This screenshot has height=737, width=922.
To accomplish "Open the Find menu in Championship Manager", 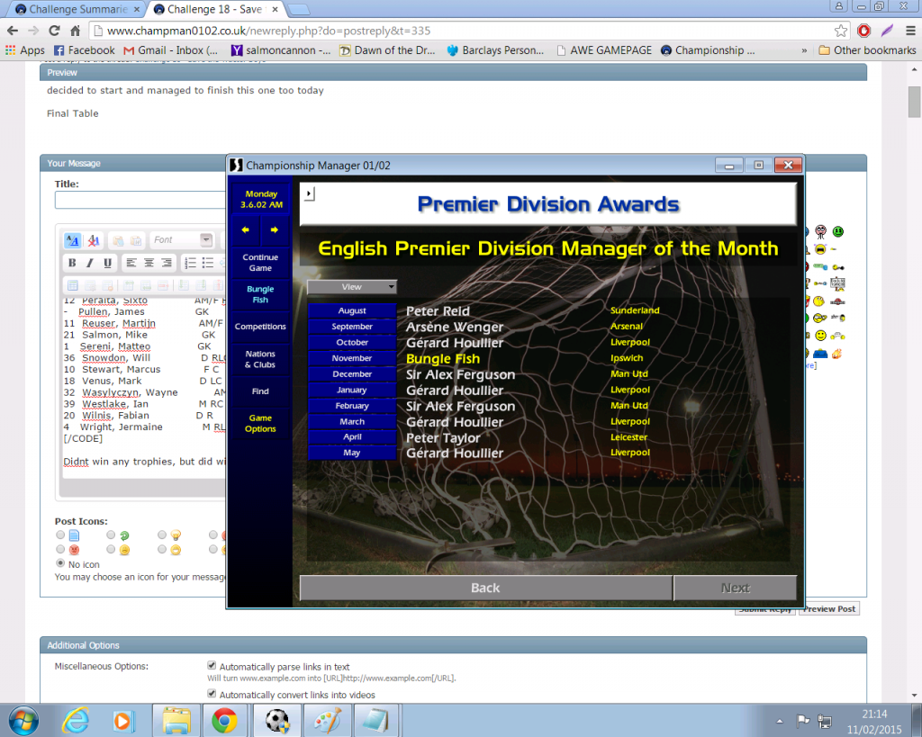I will pos(260,391).
